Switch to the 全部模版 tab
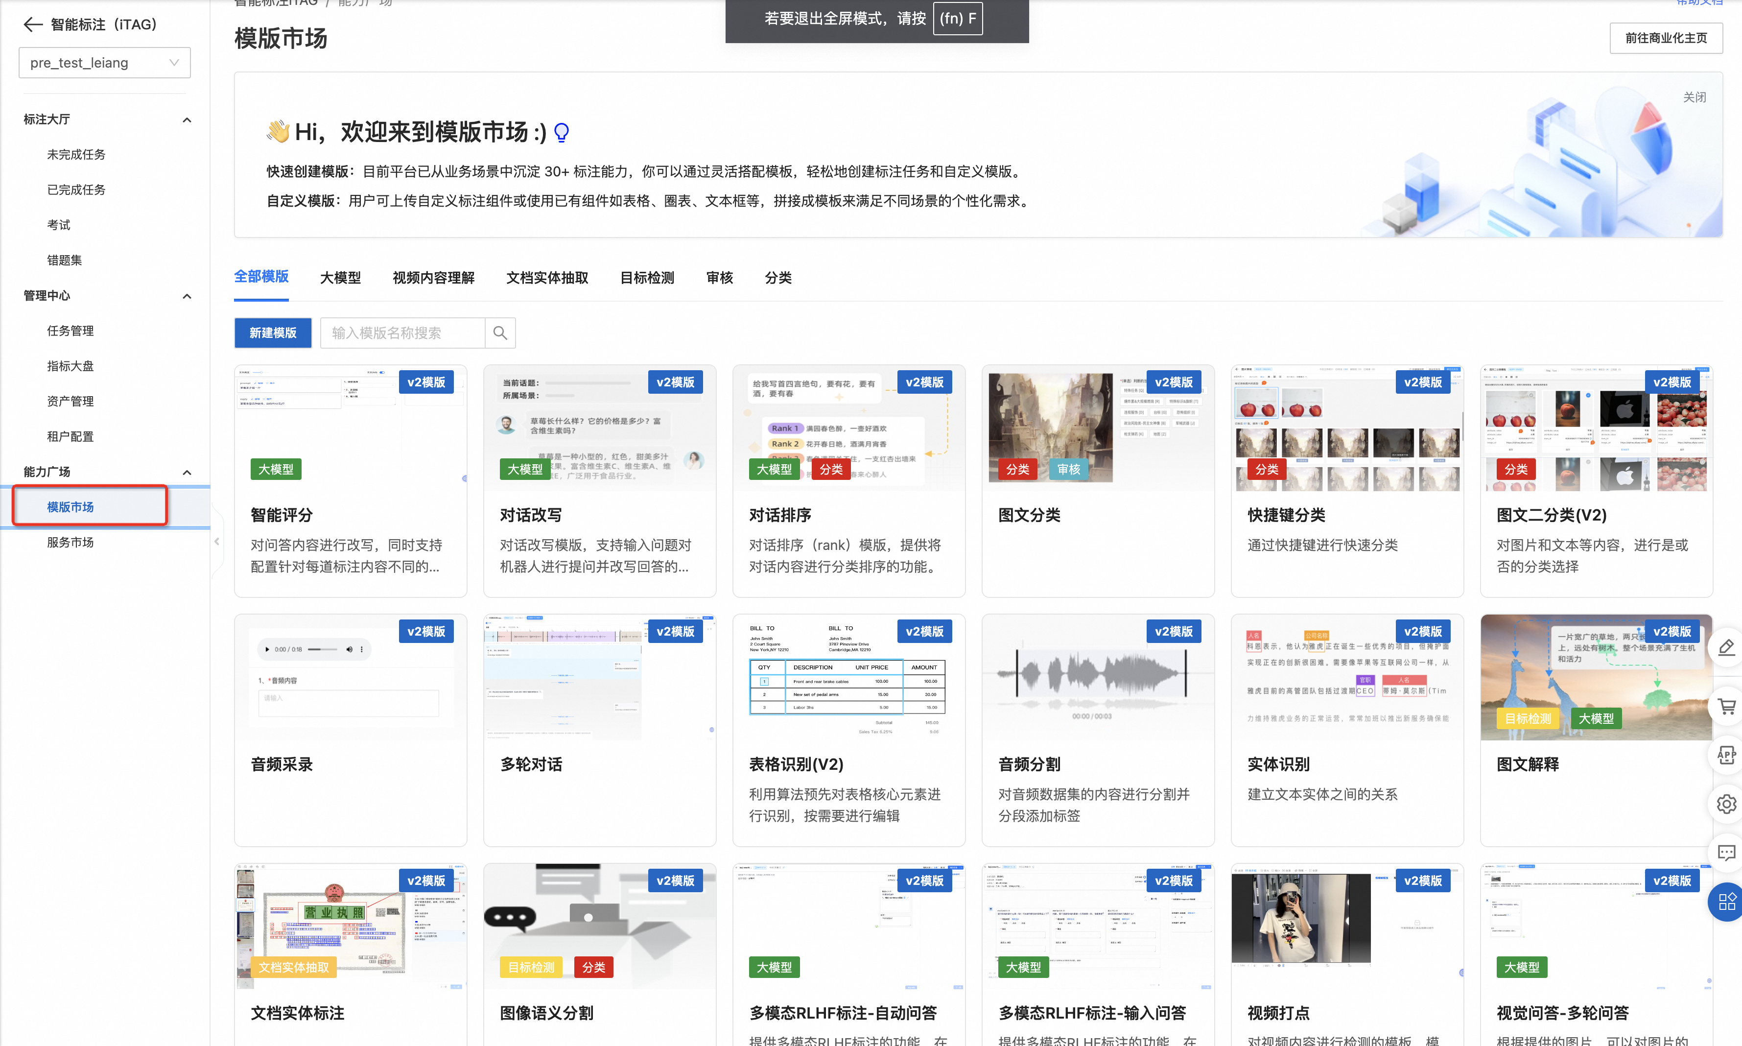The width and height of the screenshot is (1742, 1046). (261, 277)
